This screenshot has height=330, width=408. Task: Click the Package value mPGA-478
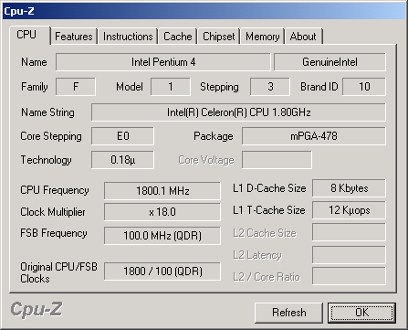(314, 136)
